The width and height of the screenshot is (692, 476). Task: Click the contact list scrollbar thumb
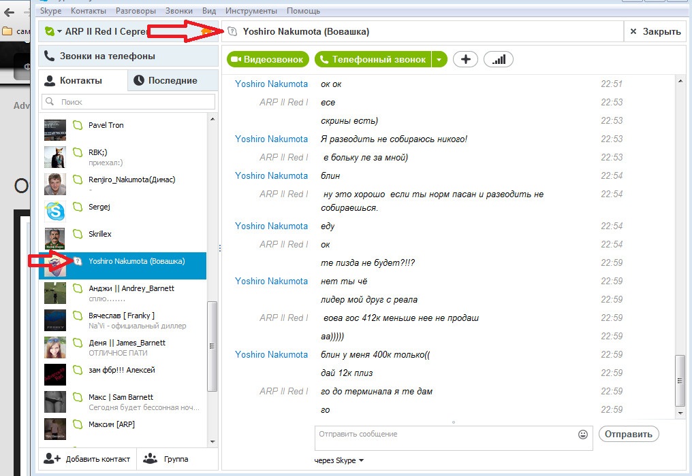(213, 346)
